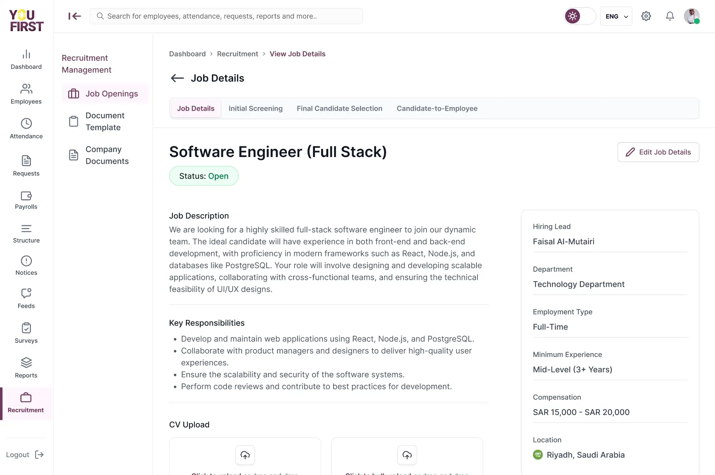Open the Notices alert icon

point(26,261)
